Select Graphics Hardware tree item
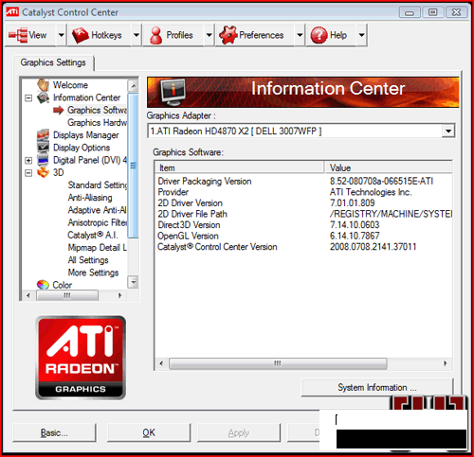This screenshot has width=474, height=457. coord(97,122)
